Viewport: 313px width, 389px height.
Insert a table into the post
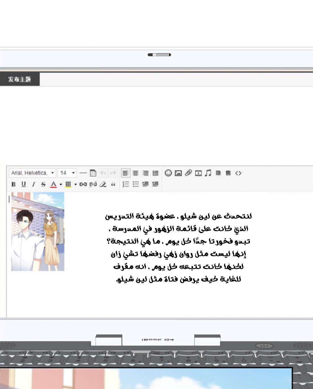click(x=93, y=173)
